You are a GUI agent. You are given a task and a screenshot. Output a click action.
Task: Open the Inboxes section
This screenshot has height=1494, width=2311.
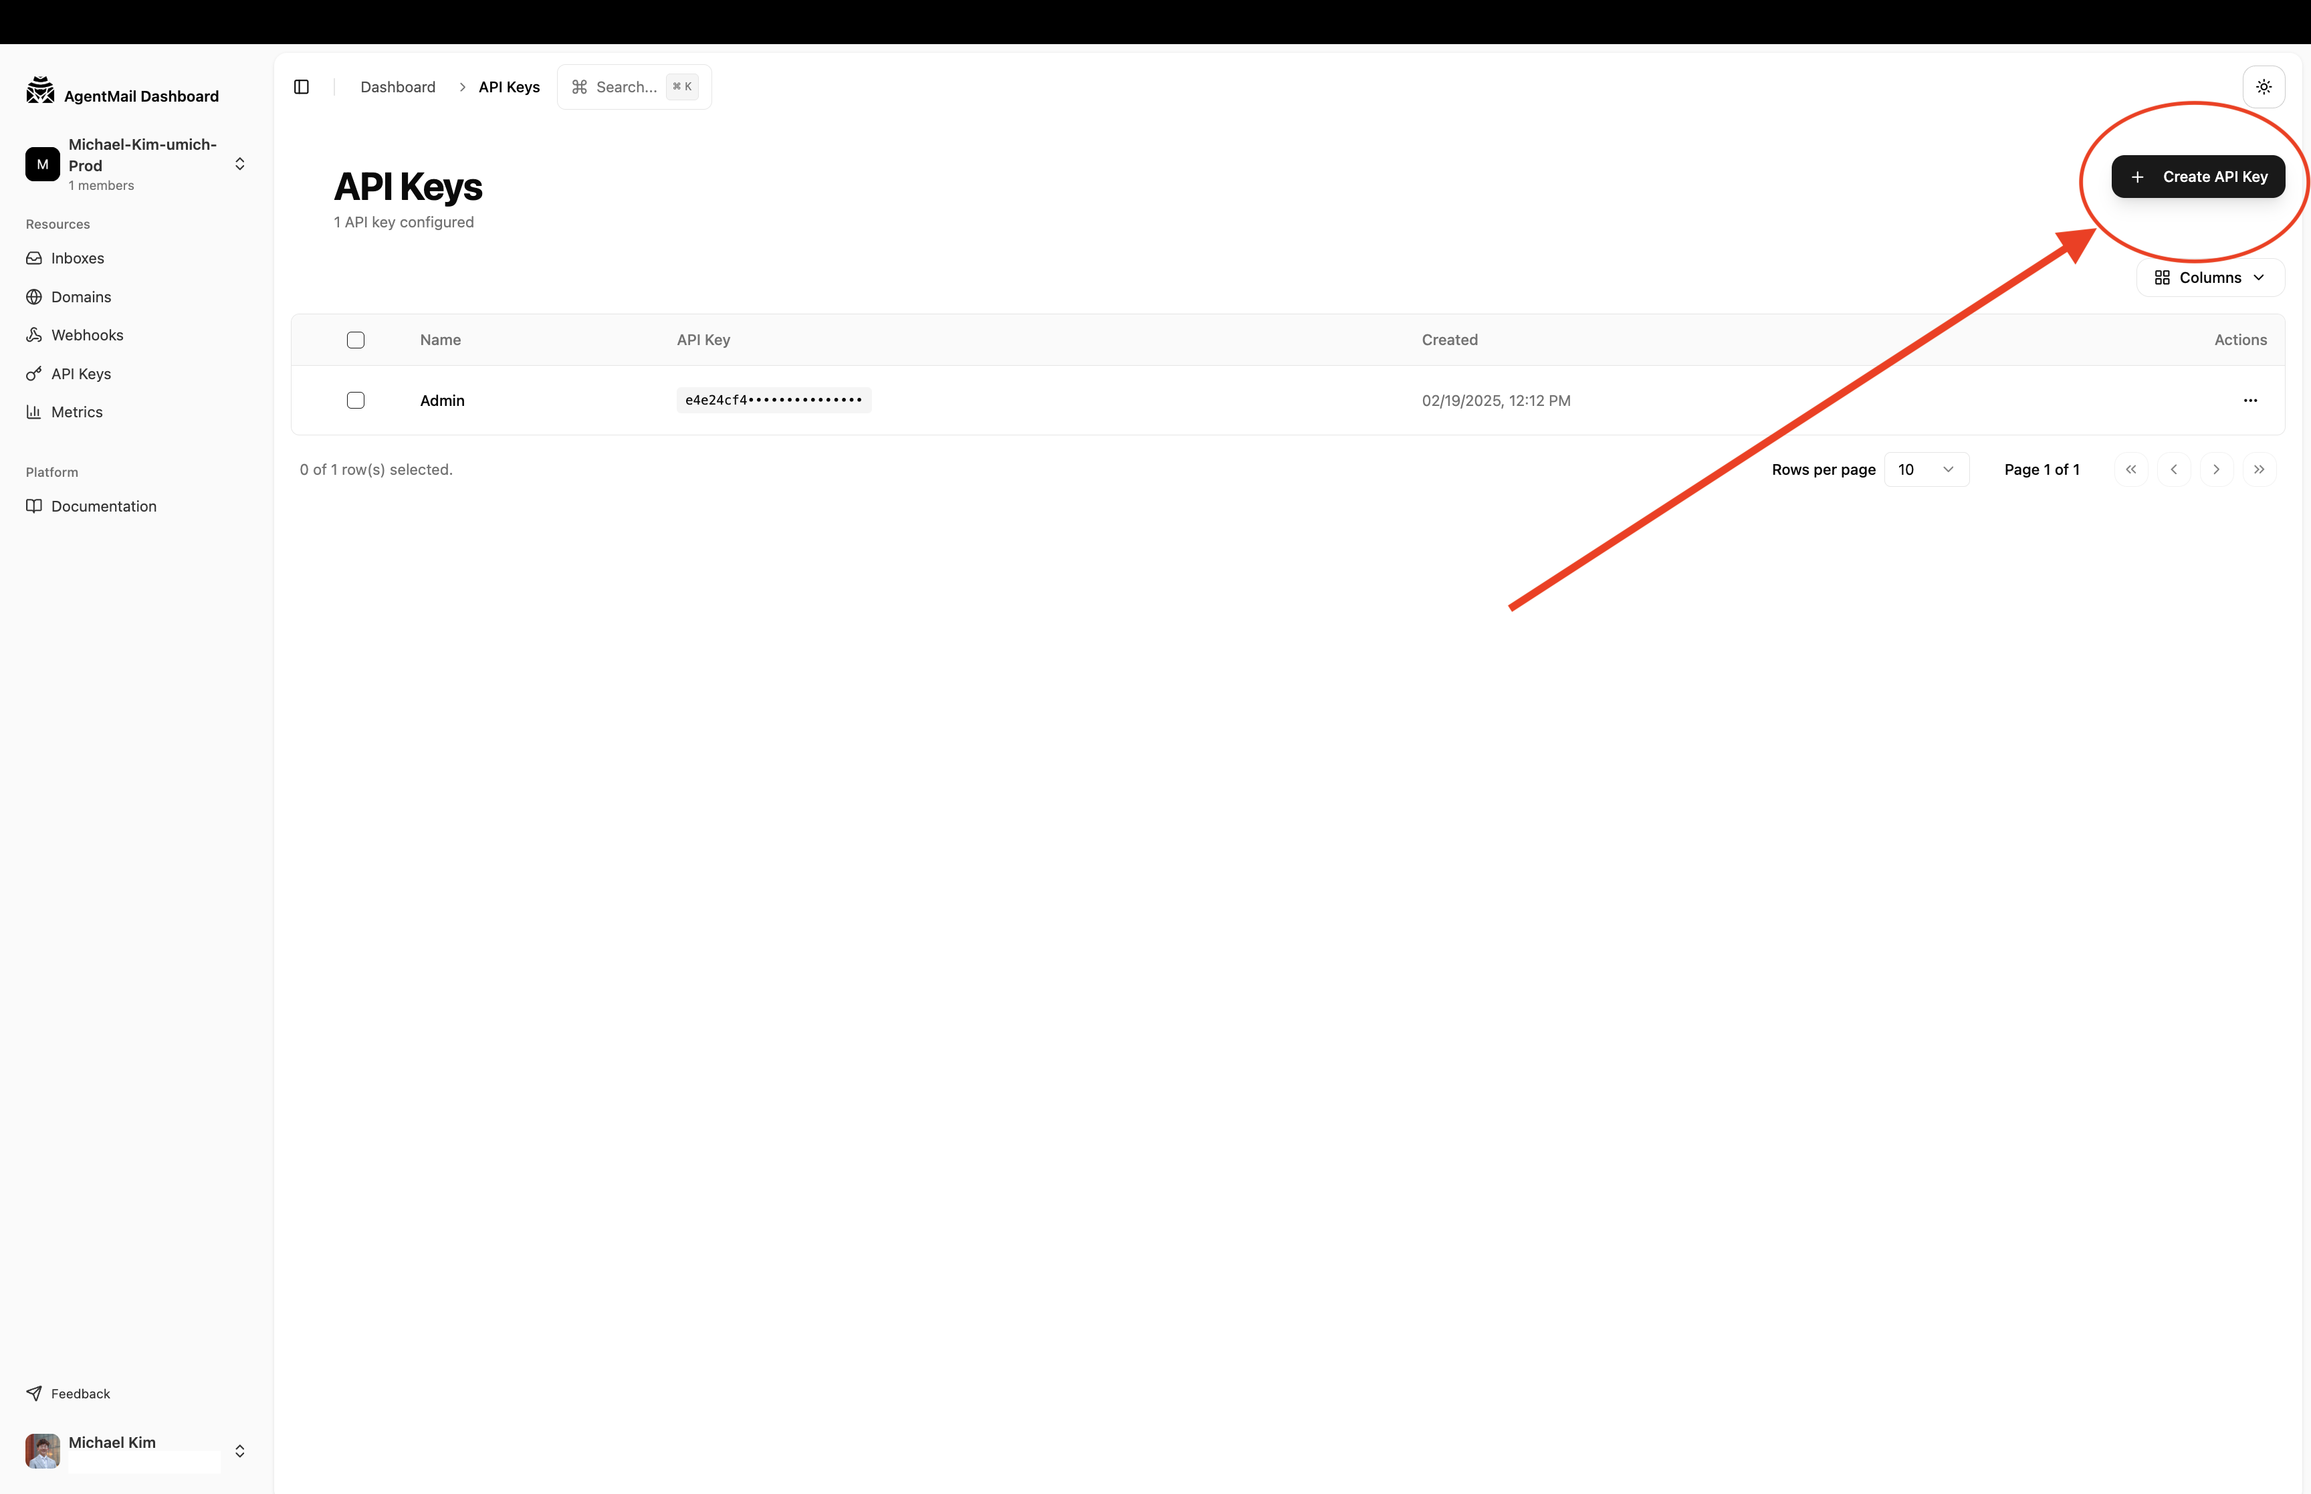coord(78,257)
